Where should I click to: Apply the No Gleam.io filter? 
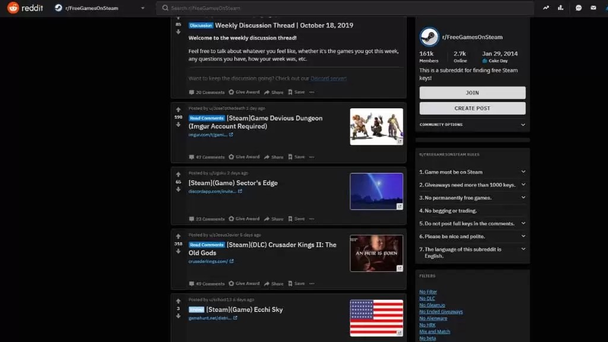(432, 305)
